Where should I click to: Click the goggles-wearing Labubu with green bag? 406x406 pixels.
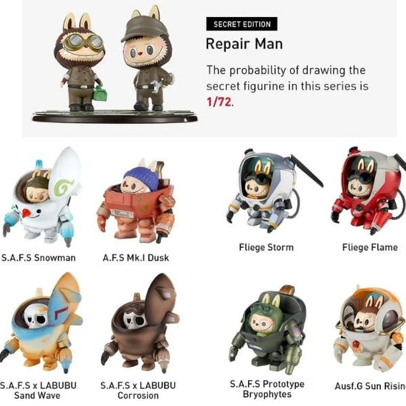tap(80, 62)
